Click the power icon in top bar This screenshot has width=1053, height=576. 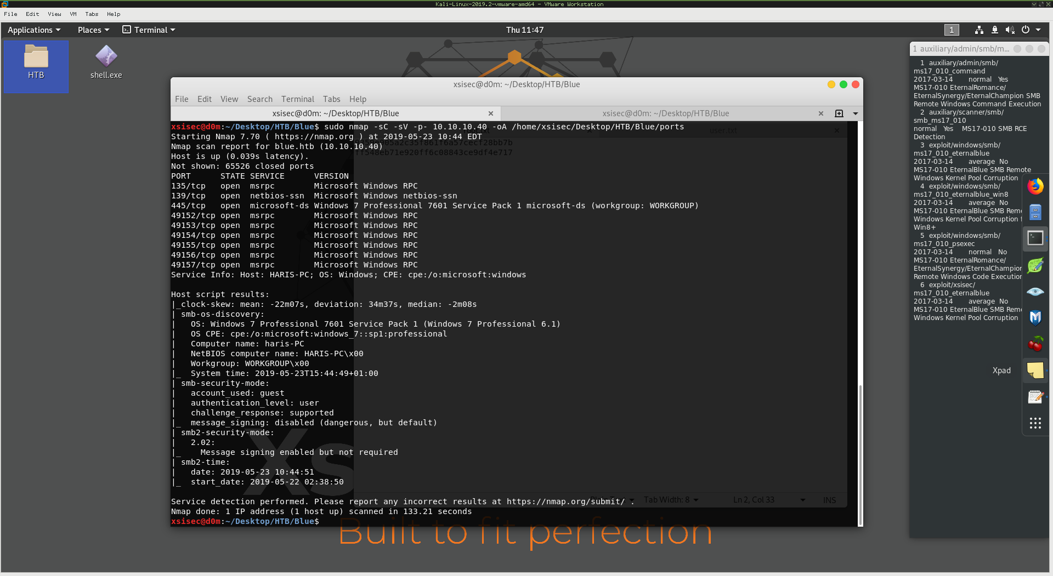tap(1026, 30)
